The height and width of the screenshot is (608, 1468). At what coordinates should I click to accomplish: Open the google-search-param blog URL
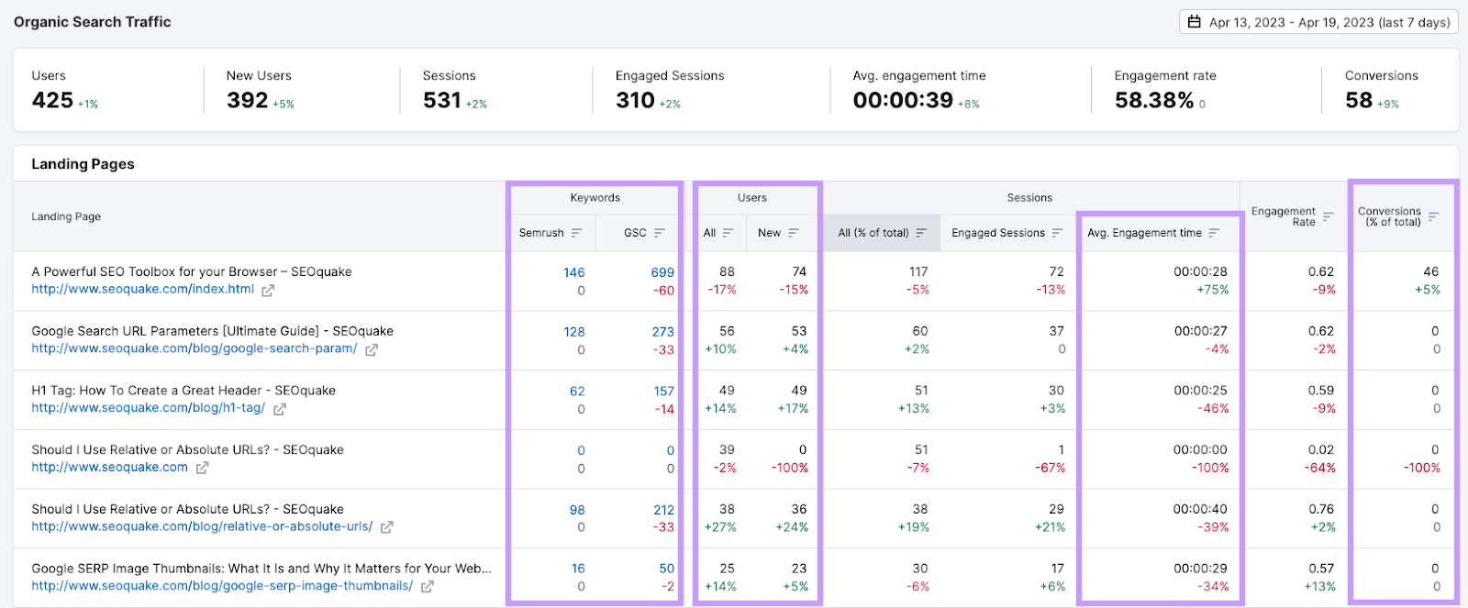click(194, 348)
